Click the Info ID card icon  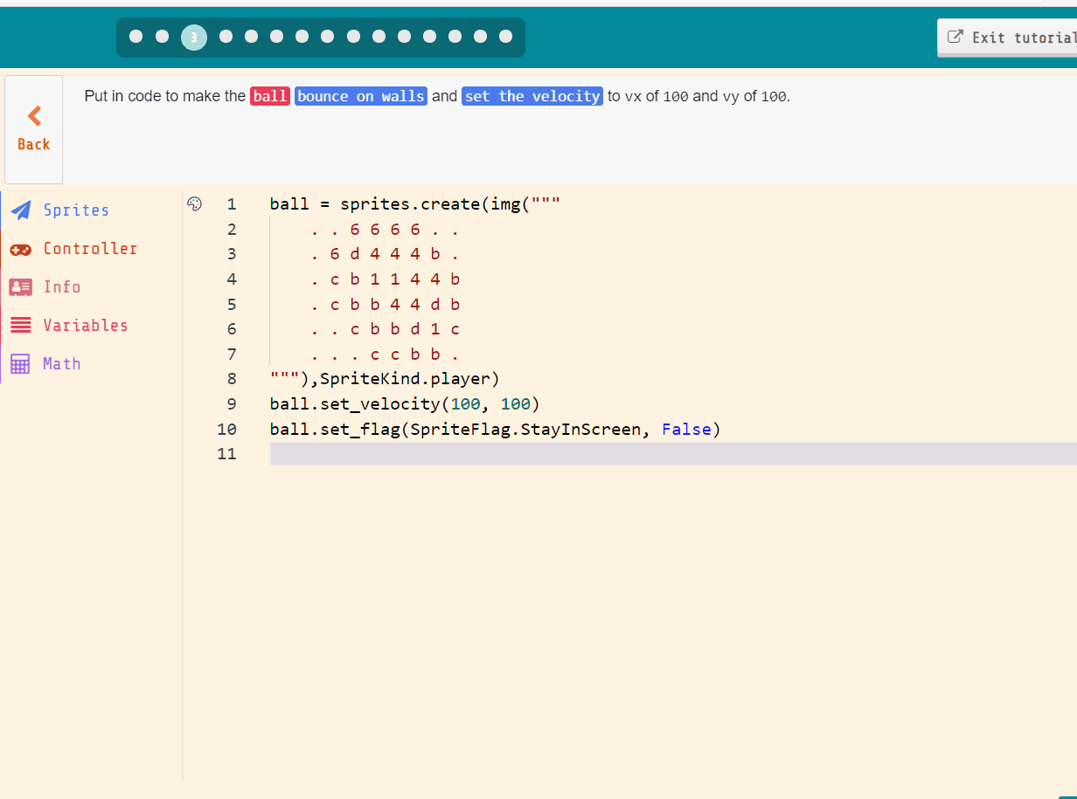tap(21, 286)
